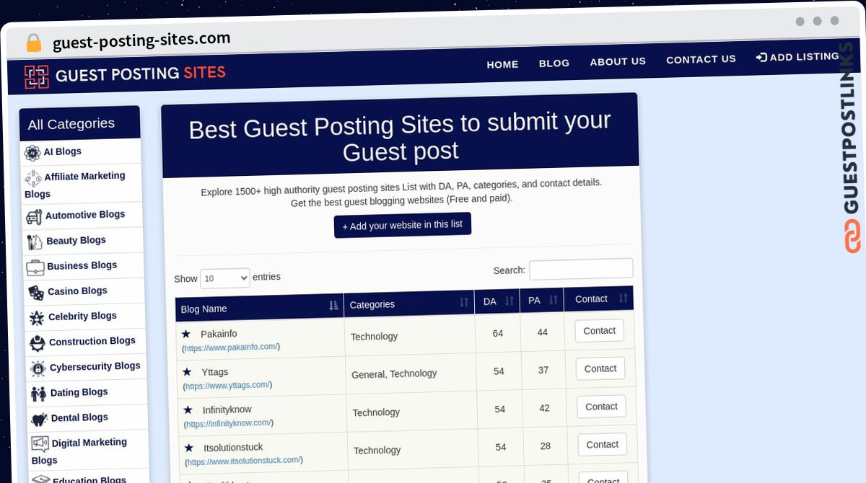The image size is (866, 483).
Task: Open Celebrity Blogs category link
Action: pyautogui.click(x=82, y=316)
